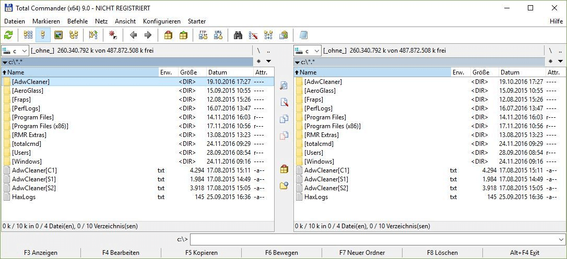Open the Dateien menu
The width and height of the screenshot is (567, 259).
(x=15, y=21)
